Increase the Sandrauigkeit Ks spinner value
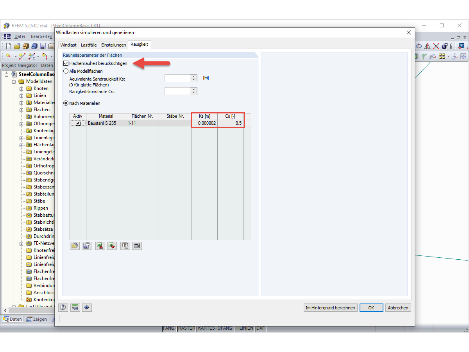Image resolution: width=469 pixels, height=352 pixels. (x=194, y=77)
